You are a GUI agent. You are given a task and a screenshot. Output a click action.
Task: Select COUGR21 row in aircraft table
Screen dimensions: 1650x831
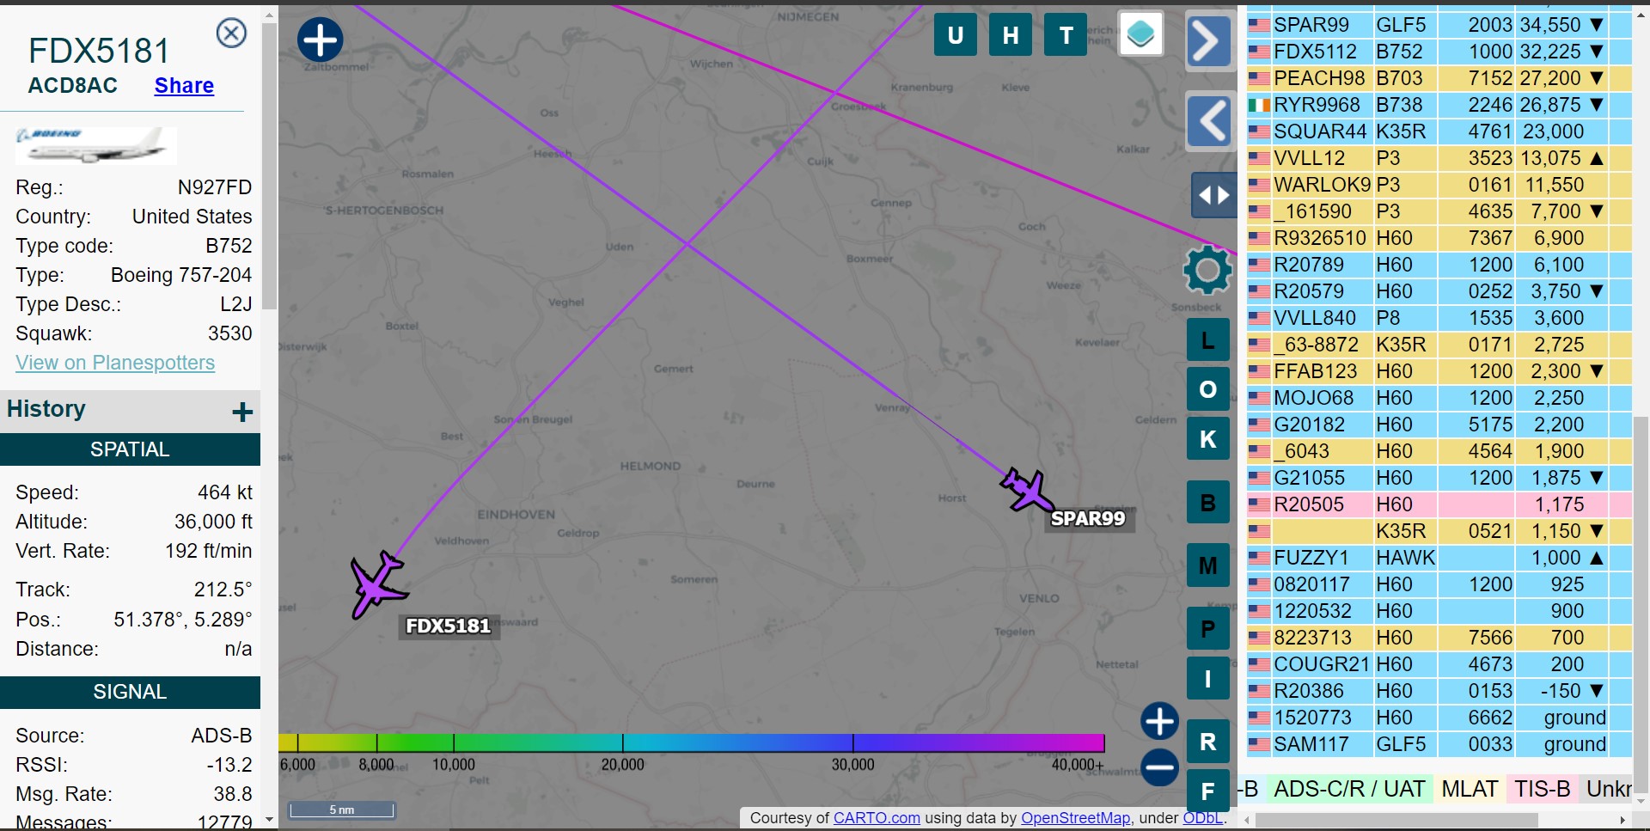[x=1439, y=664]
